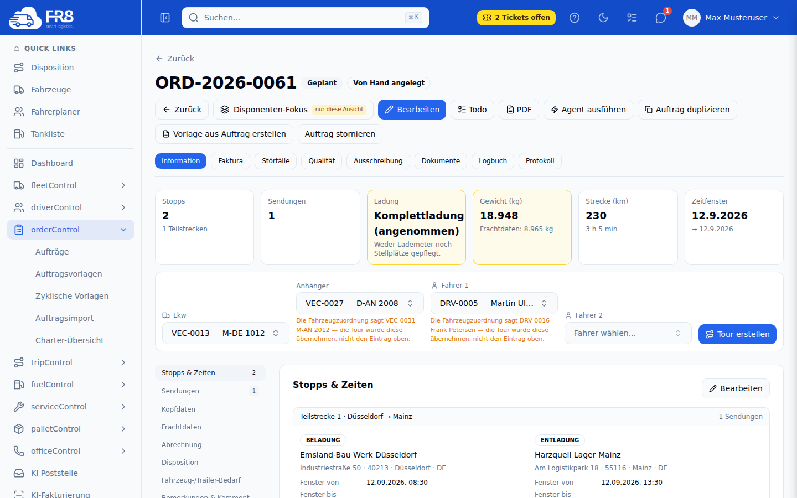Activate Disponenten-Fokus view
Image resolution: width=797 pixels, height=498 pixels.
click(293, 110)
